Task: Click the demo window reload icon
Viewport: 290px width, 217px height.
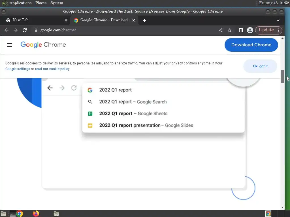Action: click(x=74, y=88)
